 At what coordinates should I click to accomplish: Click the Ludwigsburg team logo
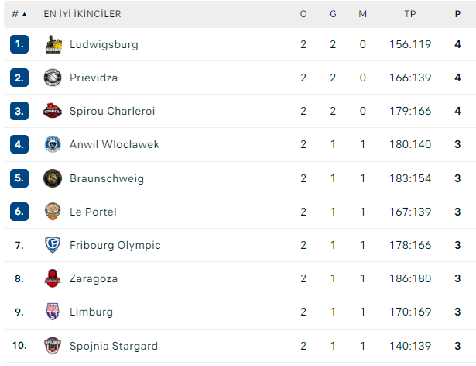53,44
